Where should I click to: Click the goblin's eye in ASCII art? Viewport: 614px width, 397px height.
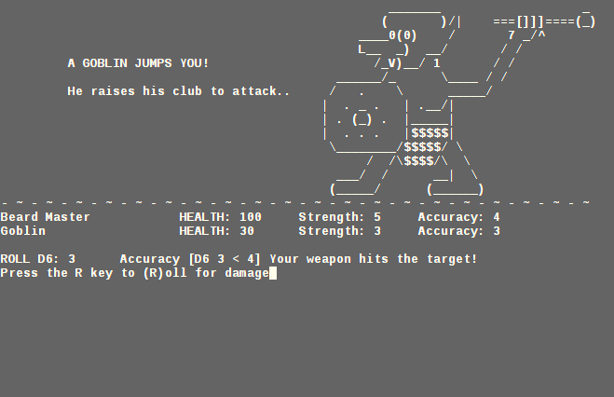[403, 35]
